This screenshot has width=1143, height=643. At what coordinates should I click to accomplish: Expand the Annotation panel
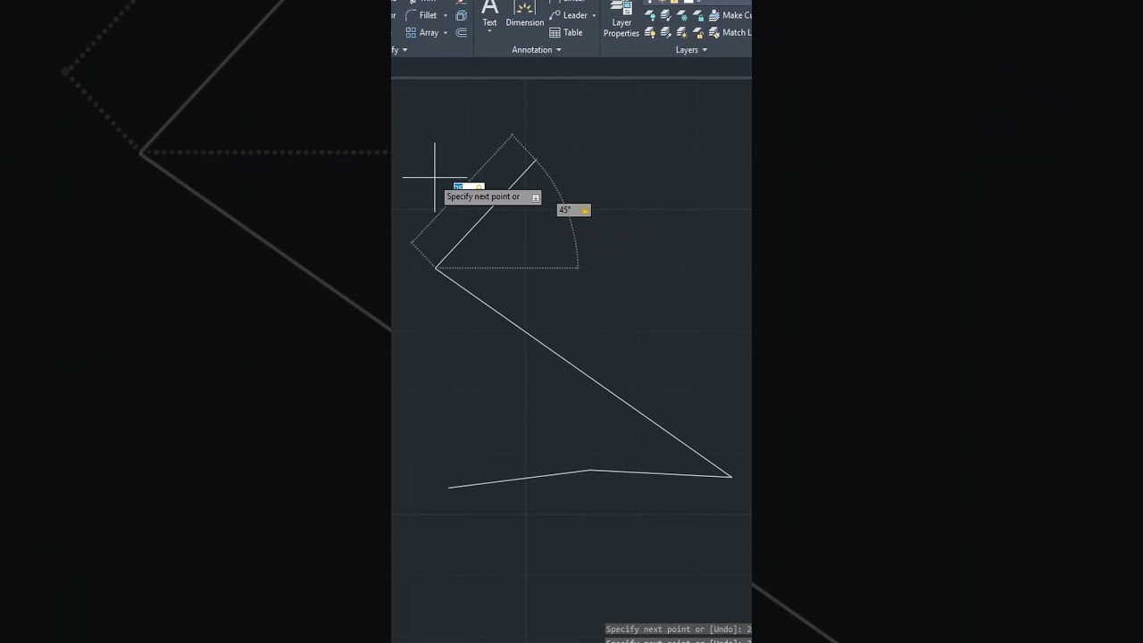coord(537,50)
